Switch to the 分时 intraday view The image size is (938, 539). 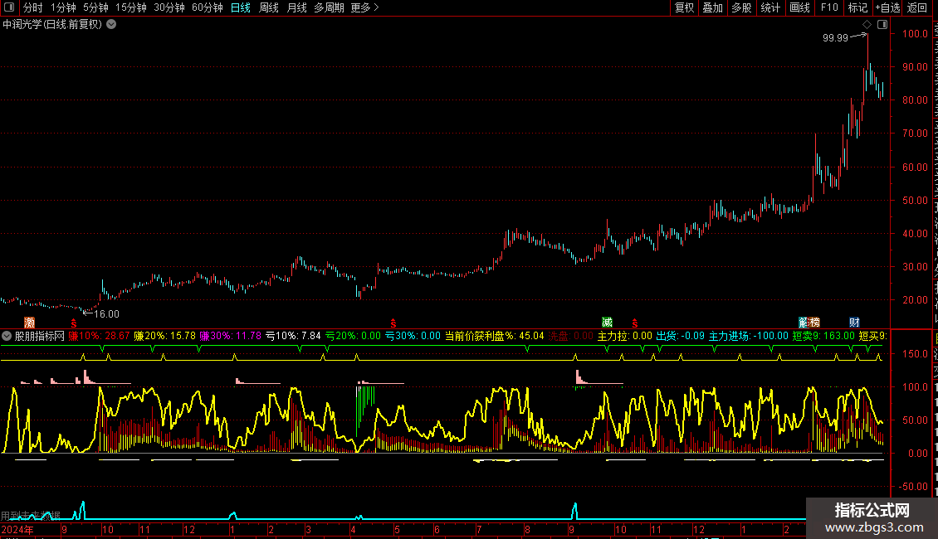33,7
